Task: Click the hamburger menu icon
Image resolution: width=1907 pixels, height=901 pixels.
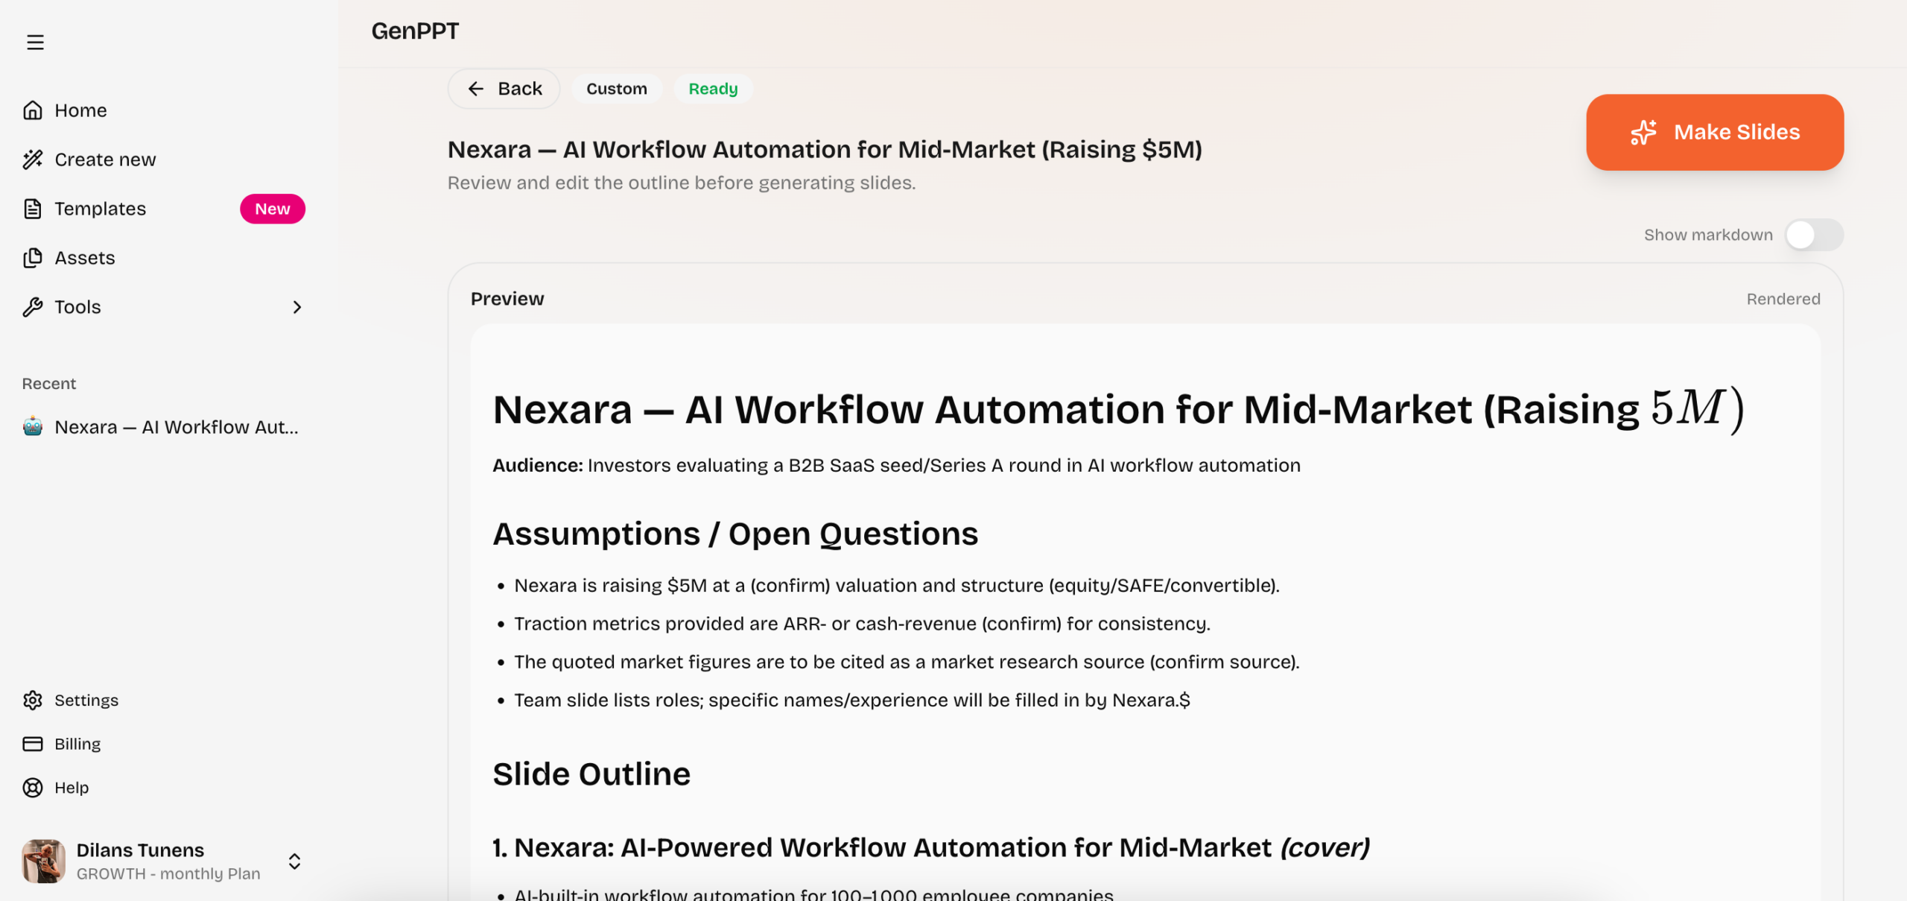Action: pos(35,42)
